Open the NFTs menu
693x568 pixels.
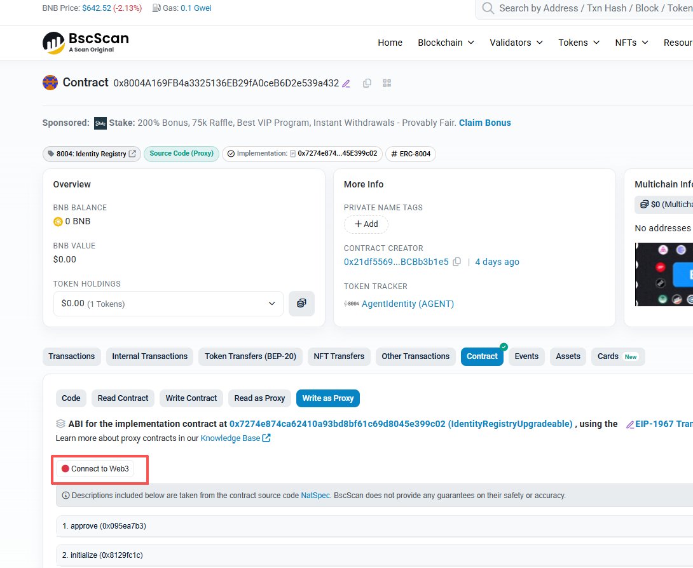point(631,43)
